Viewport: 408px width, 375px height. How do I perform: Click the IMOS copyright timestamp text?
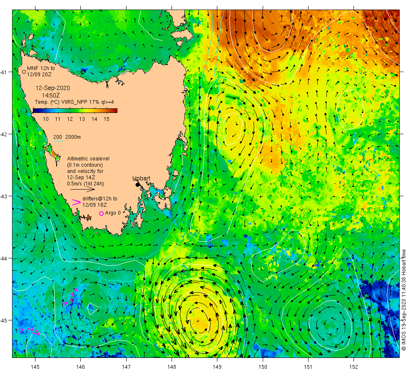(403, 300)
